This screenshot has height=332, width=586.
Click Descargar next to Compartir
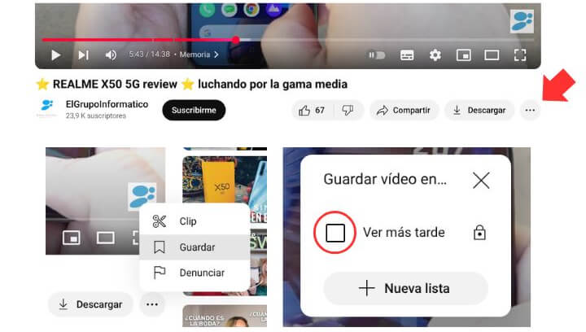[x=479, y=110]
